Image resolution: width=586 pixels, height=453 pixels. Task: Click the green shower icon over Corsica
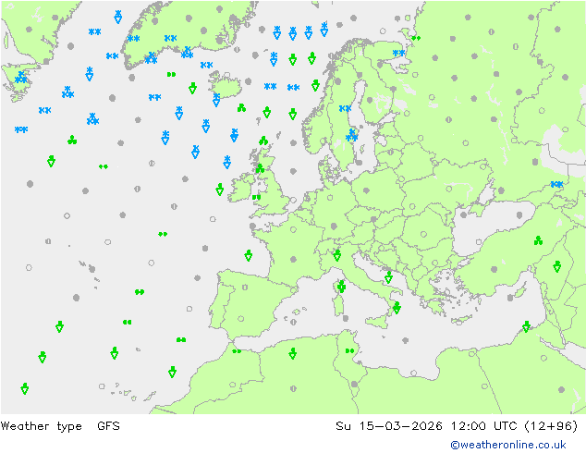pyautogui.click(x=341, y=287)
